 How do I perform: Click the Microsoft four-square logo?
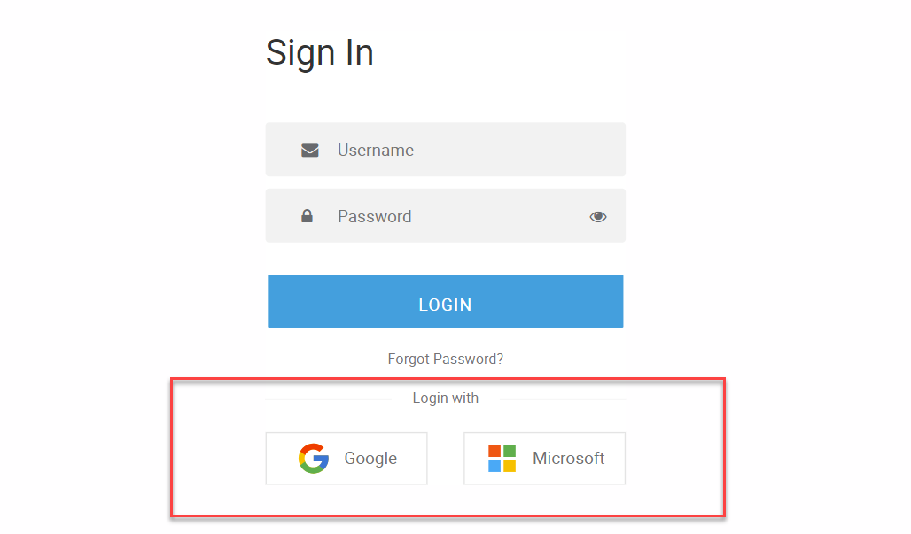point(502,459)
